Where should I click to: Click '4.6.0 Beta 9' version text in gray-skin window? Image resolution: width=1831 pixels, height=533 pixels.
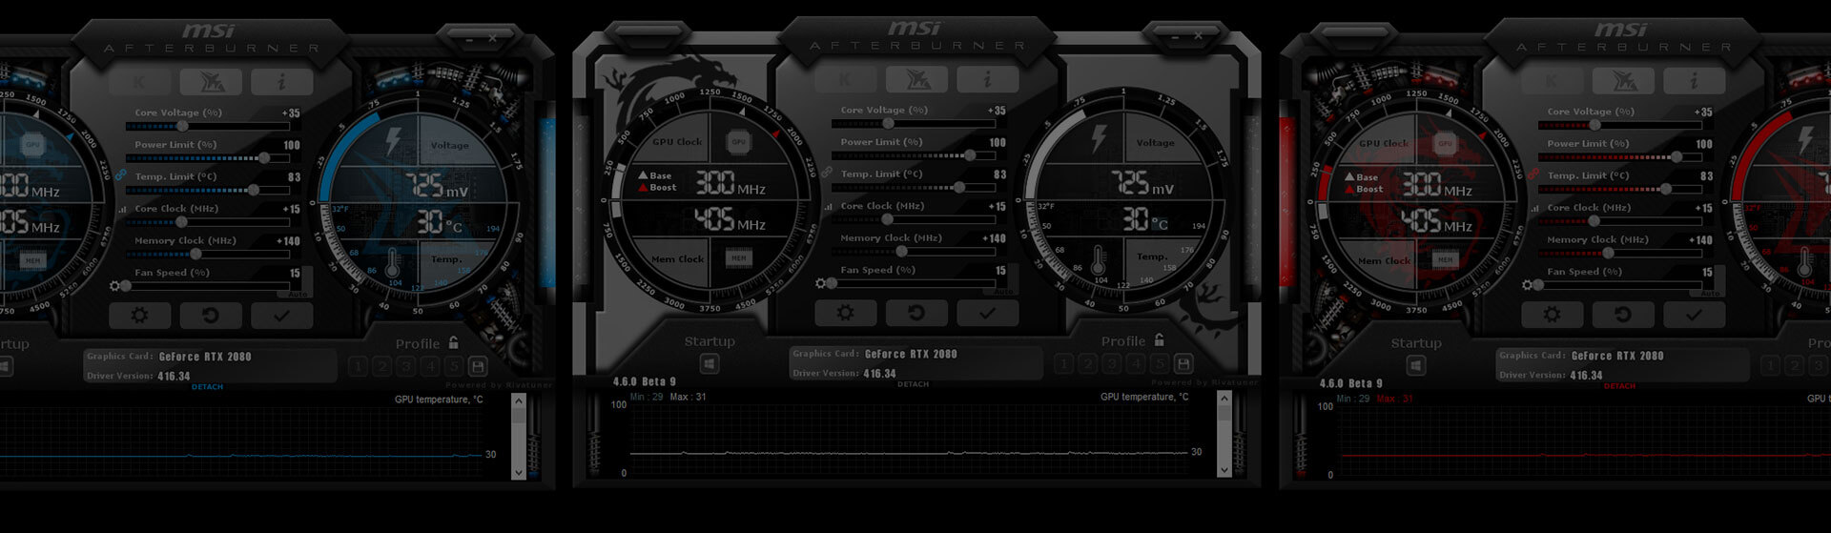click(644, 381)
